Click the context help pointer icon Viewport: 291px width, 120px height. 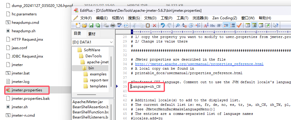pyautogui.click(x=276, y=25)
